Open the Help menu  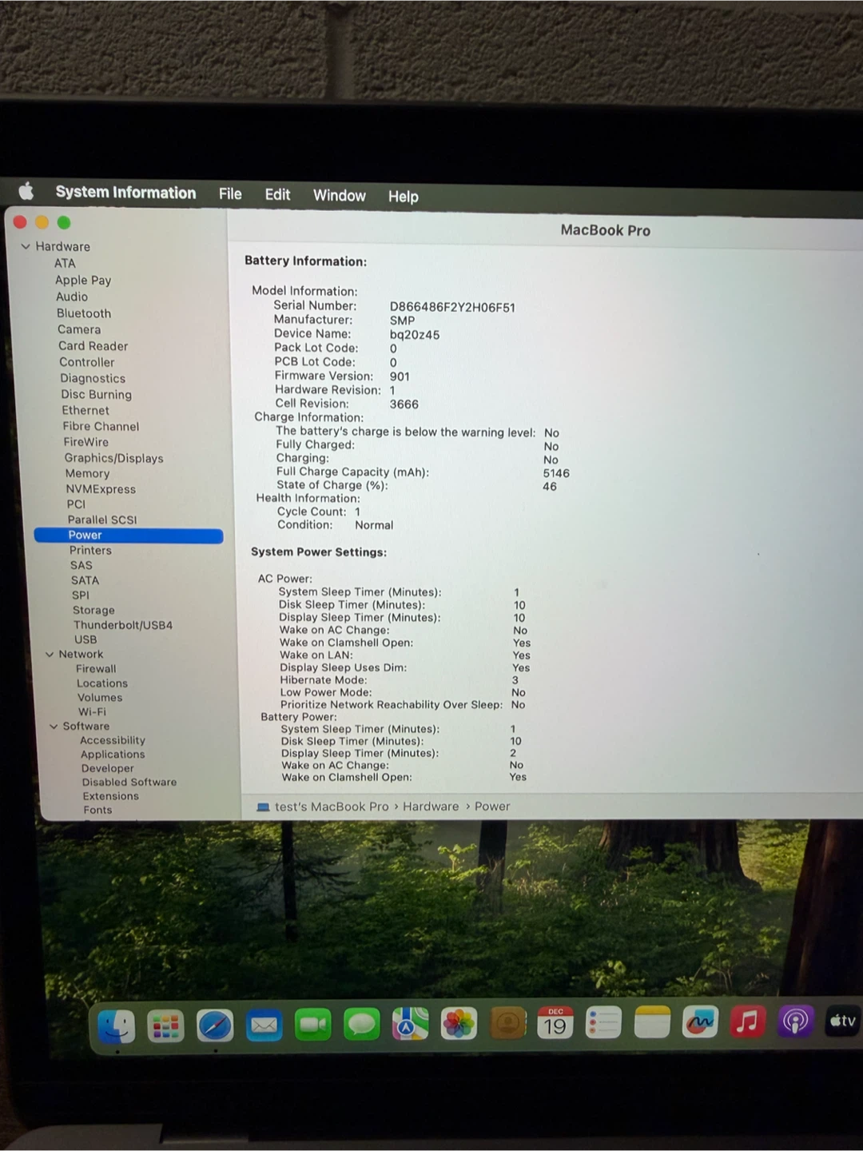coord(403,196)
